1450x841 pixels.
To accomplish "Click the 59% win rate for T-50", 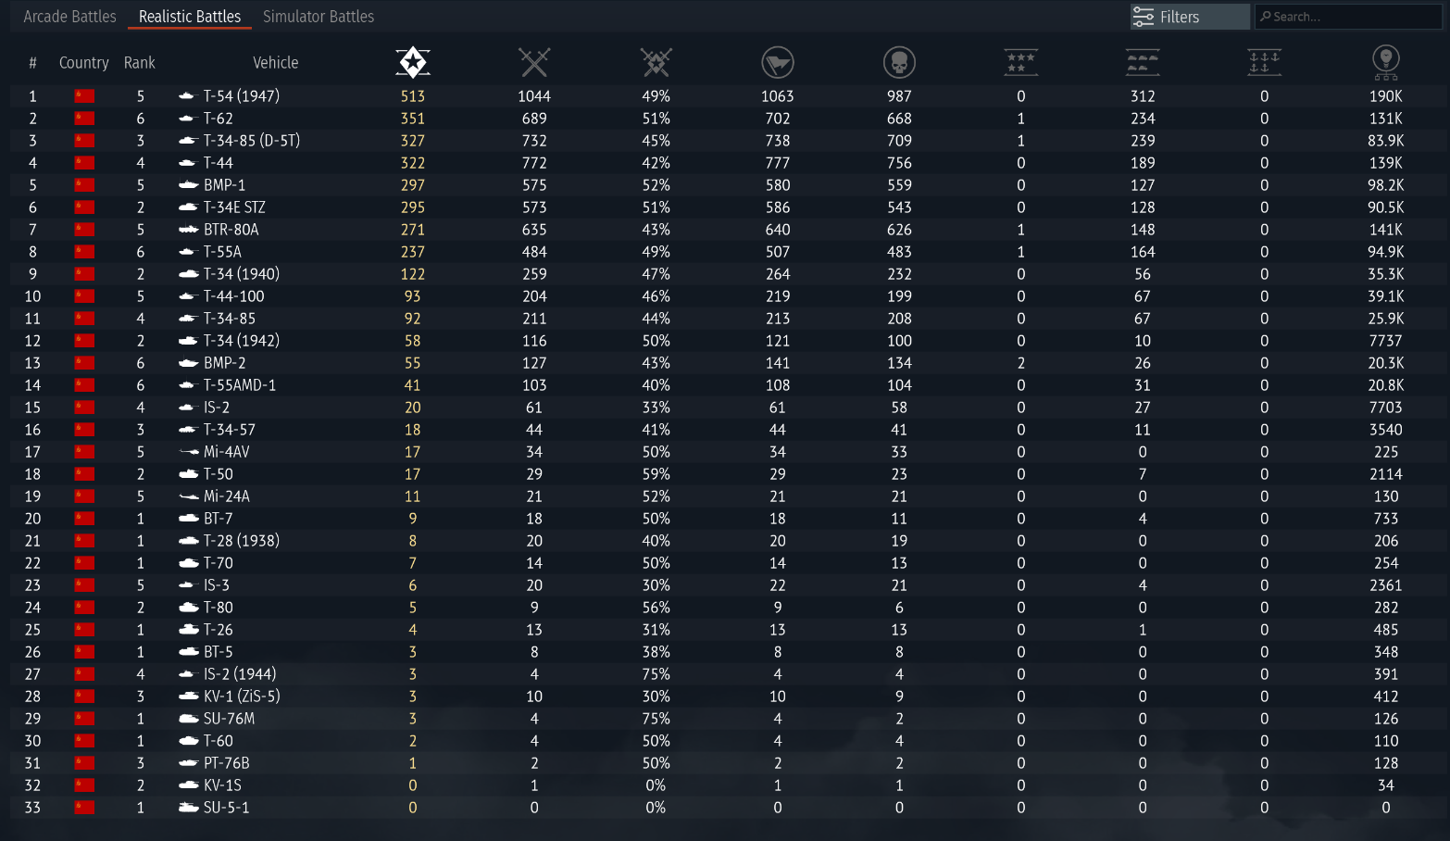I will coord(656,474).
